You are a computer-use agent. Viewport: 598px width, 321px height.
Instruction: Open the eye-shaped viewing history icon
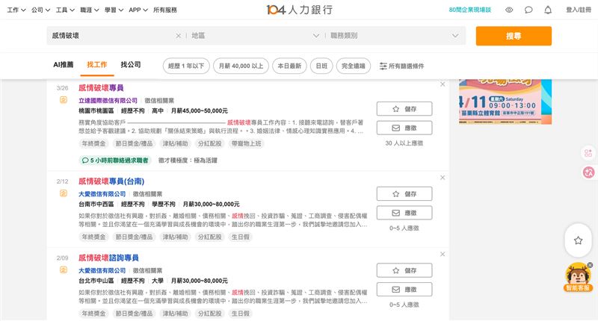click(509, 10)
